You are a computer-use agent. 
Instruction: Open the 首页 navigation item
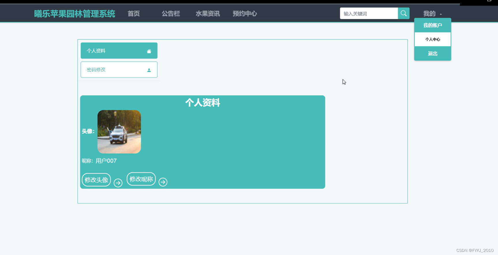pyautogui.click(x=134, y=14)
